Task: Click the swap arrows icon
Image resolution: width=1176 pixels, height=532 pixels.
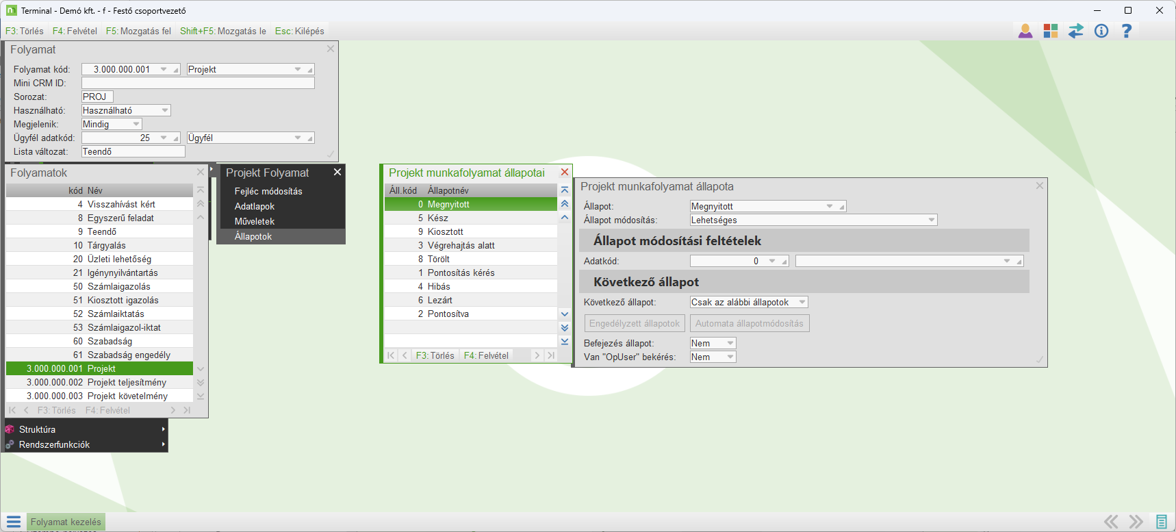Action: [1076, 31]
